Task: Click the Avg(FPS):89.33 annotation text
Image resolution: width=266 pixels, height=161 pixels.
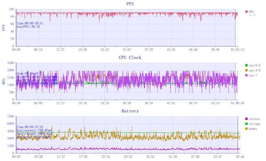Action: tap(28, 27)
